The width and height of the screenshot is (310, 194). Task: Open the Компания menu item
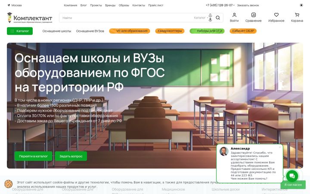(70, 5)
